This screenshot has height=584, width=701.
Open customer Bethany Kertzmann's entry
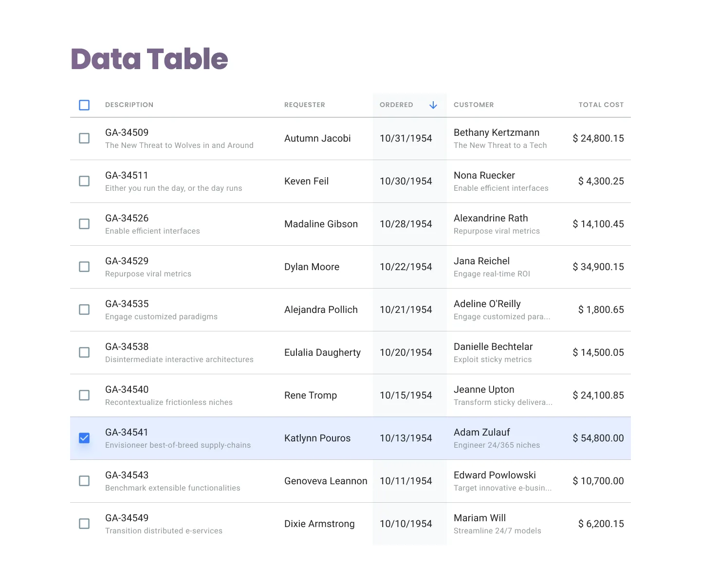pyautogui.click(x=496, y=133)
